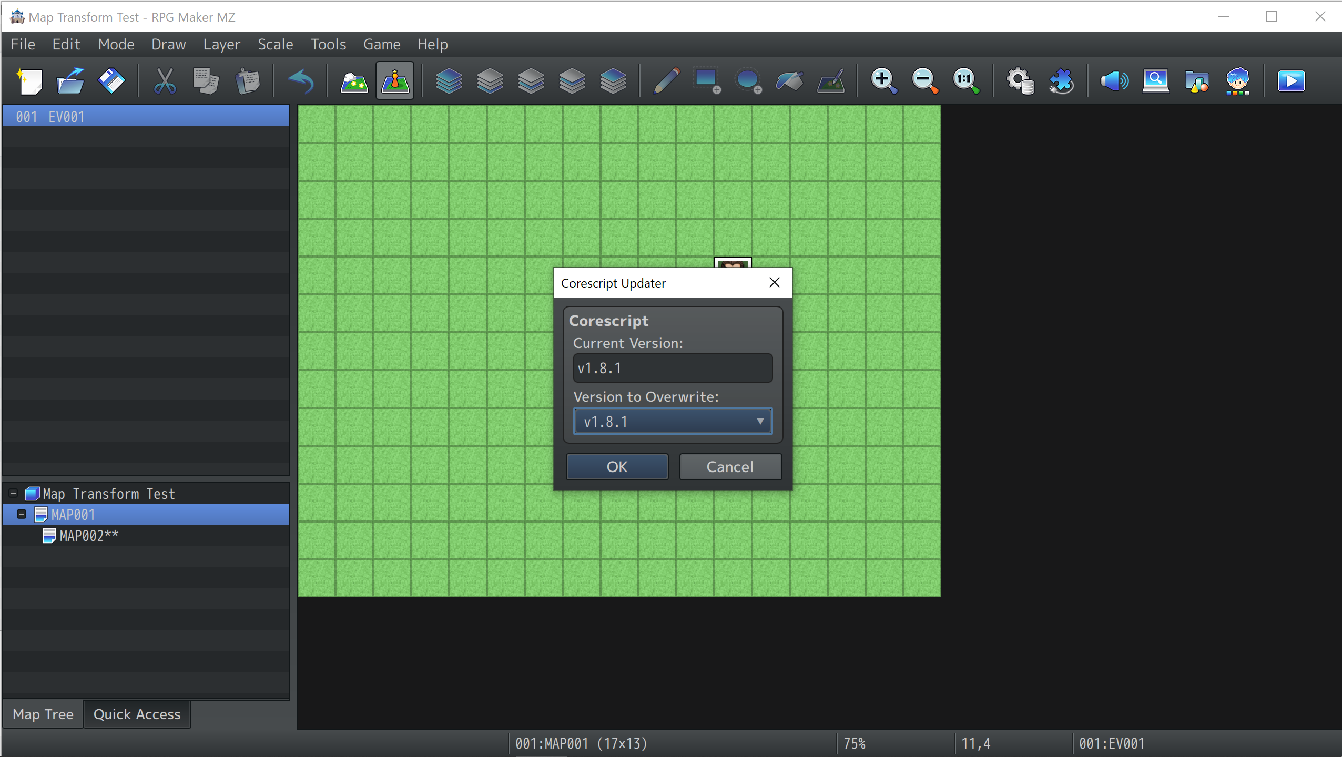Click the Copy icon in toolbar
This screenshot has width=1342, height=757.
pyautogui.click(x=206, y=81)
